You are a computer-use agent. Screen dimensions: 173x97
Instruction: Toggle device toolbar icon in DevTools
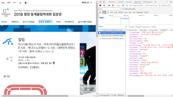[104, 2]
